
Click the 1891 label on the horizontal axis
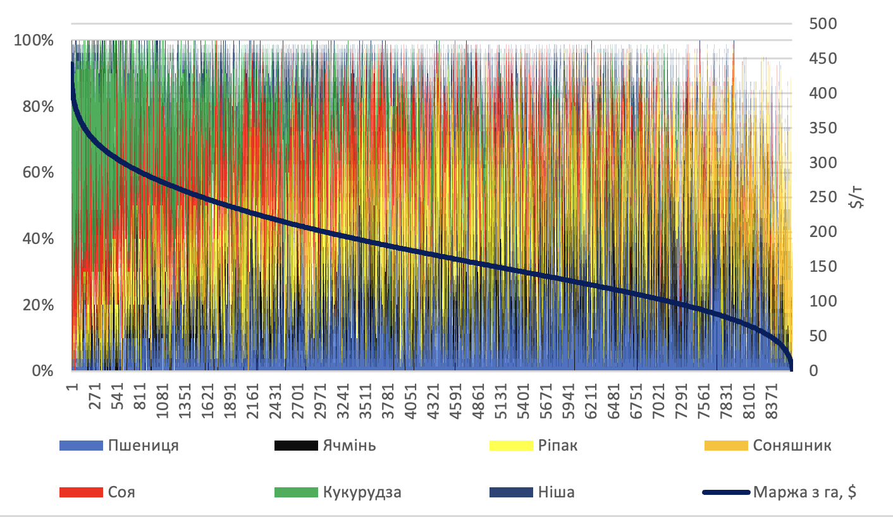(230, 401)
